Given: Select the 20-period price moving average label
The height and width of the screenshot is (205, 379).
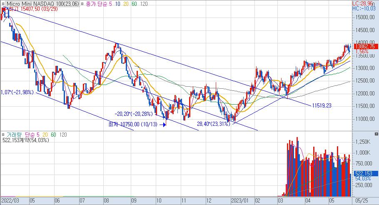Looking at the screenshot, I should (x=126, y=4).
